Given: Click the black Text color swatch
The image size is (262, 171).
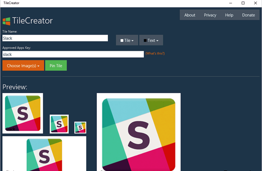Looking at the screenshot, I should pos(145,40).
